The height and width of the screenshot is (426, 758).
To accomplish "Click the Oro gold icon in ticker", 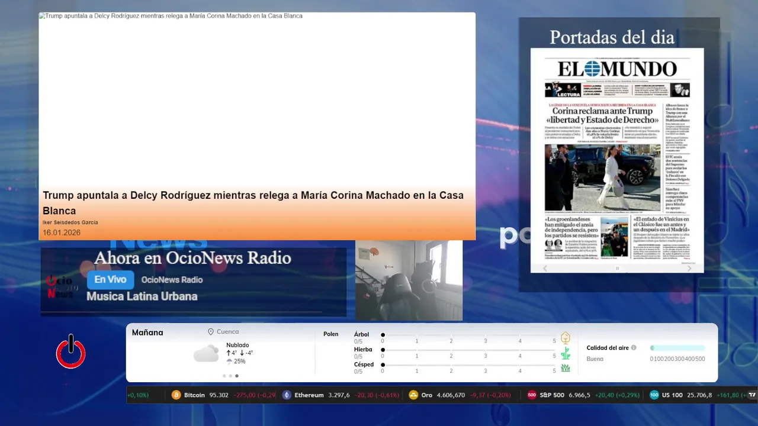I will pos(413,395).
